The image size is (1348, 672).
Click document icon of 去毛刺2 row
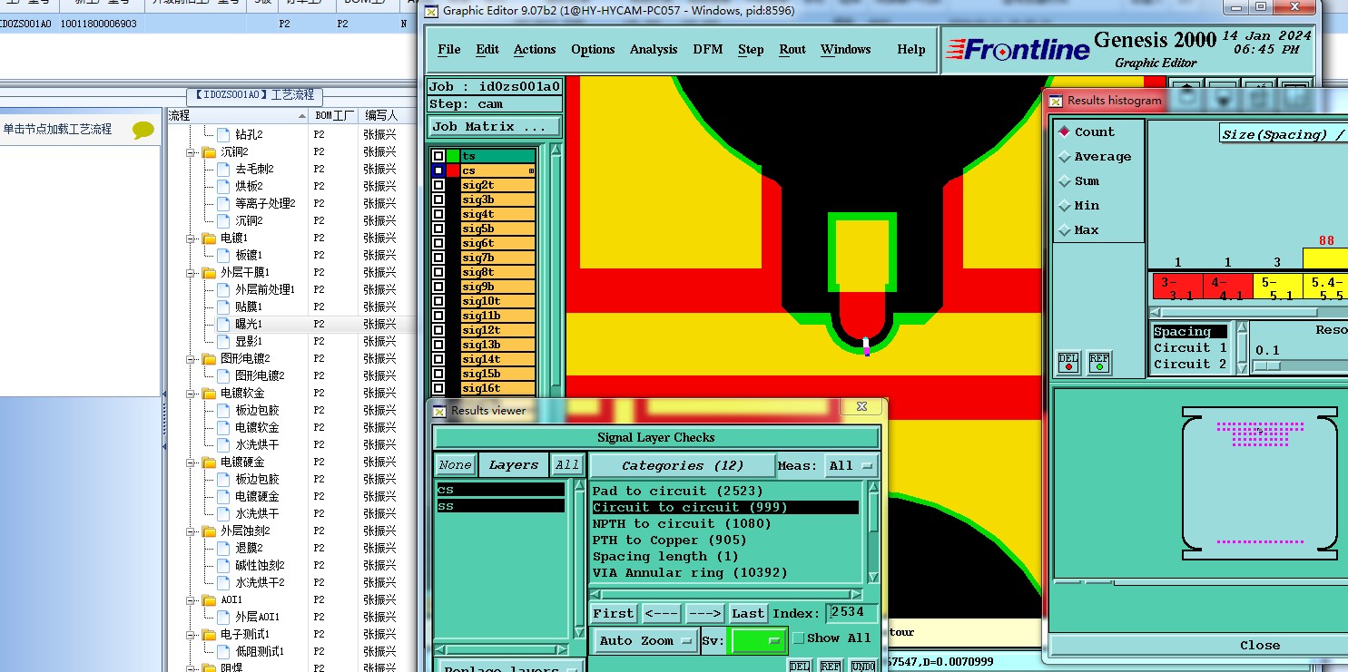(223, 169)
